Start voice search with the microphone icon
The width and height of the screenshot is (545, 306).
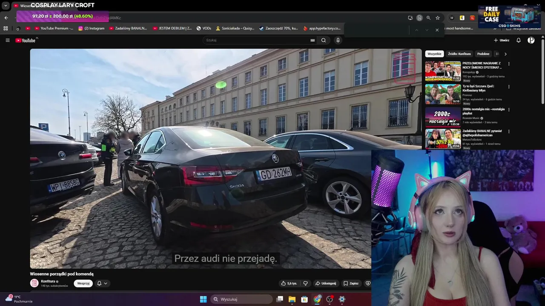(338, 40)
